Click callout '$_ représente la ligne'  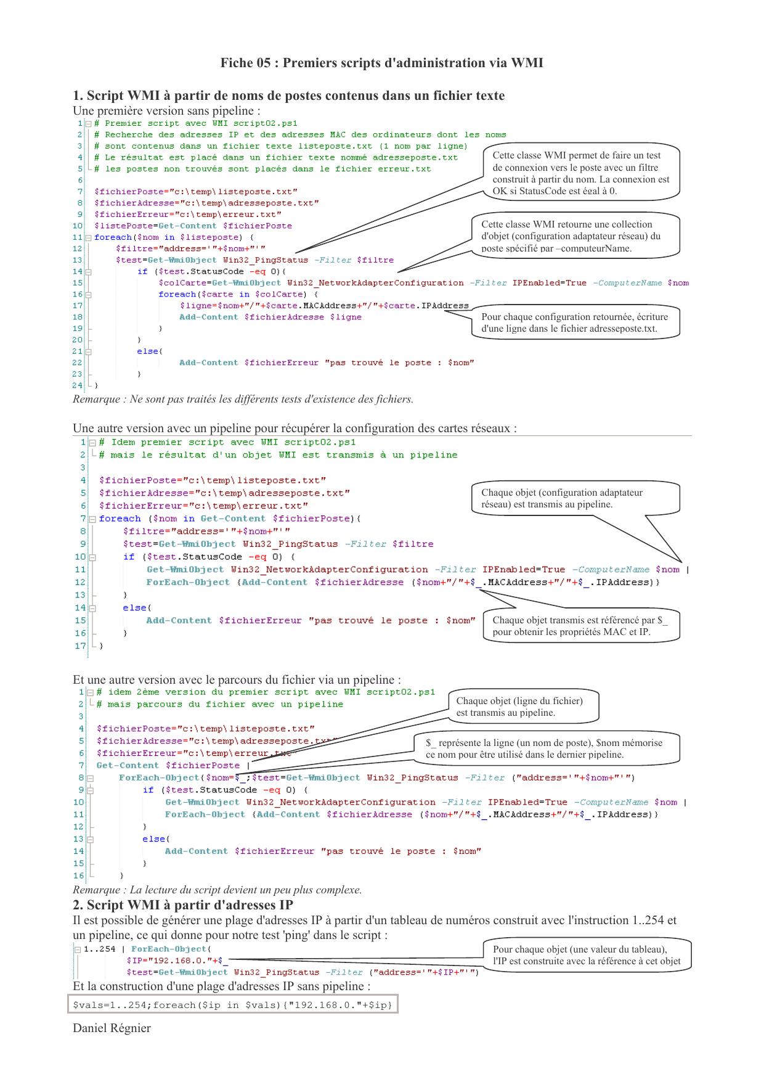[546, 748]
